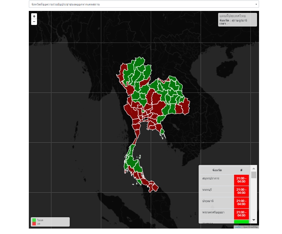Select the พระนครศรีอยุธยา province row
The image size is (282, 234).
(x=225, y=214)
